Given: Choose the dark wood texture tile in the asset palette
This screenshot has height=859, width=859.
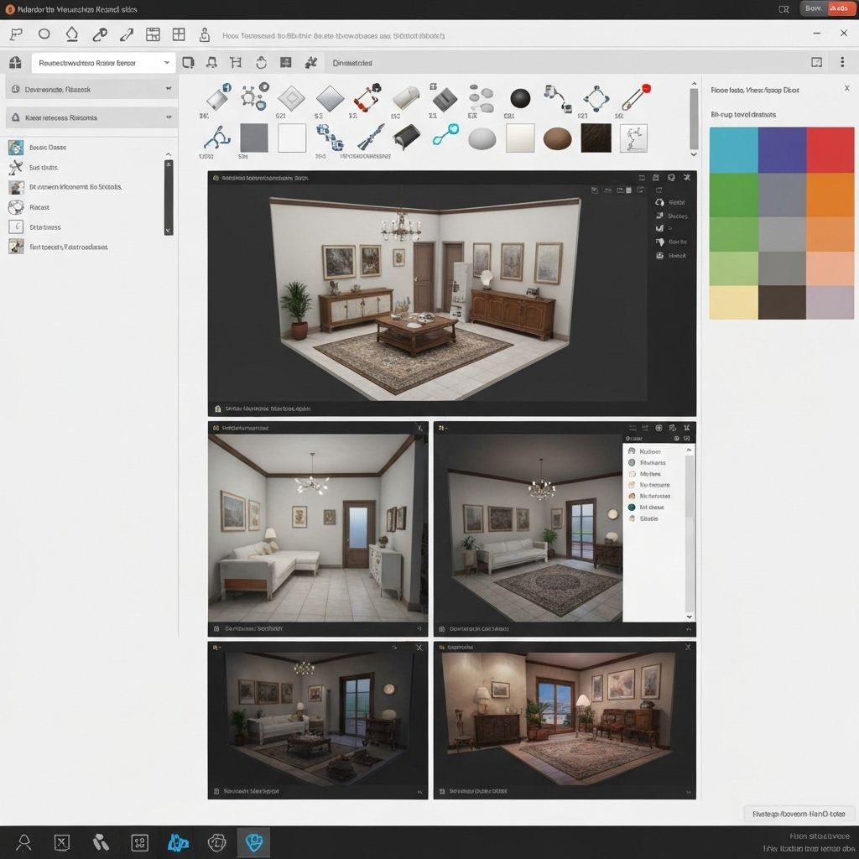Looking at the screenshot, I should [x=596, y=138].
